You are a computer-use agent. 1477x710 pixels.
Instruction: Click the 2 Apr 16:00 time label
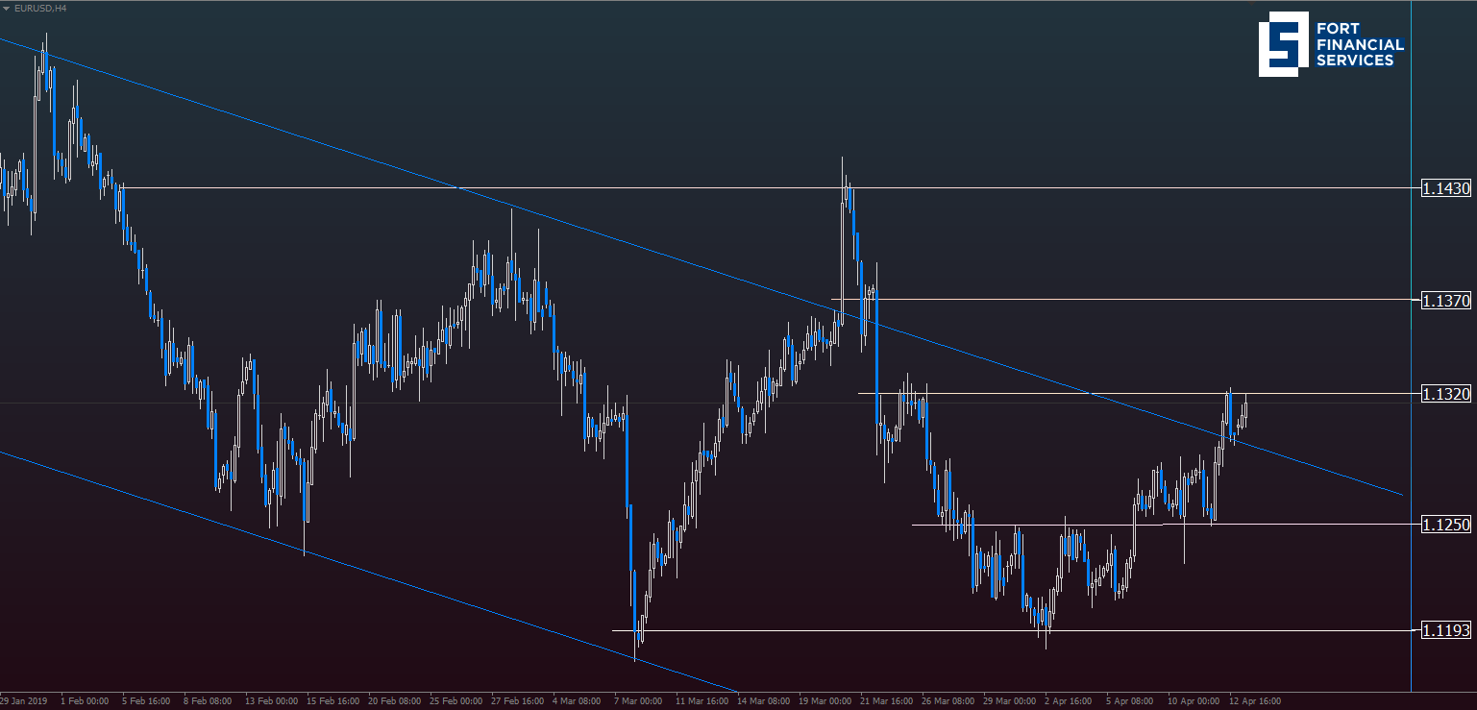pos(1070,701)
